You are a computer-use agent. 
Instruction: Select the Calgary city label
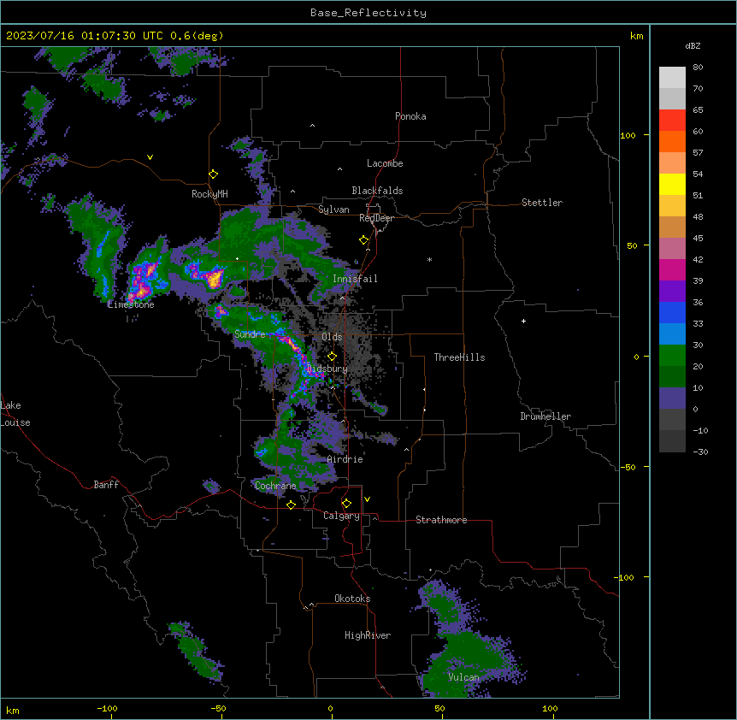(341, 516)
